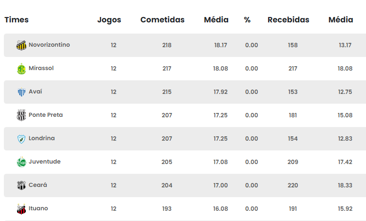The width and height of the screenshot is (366, 221).
Task: Click the Ituano team crest icon
Action: 21,209
